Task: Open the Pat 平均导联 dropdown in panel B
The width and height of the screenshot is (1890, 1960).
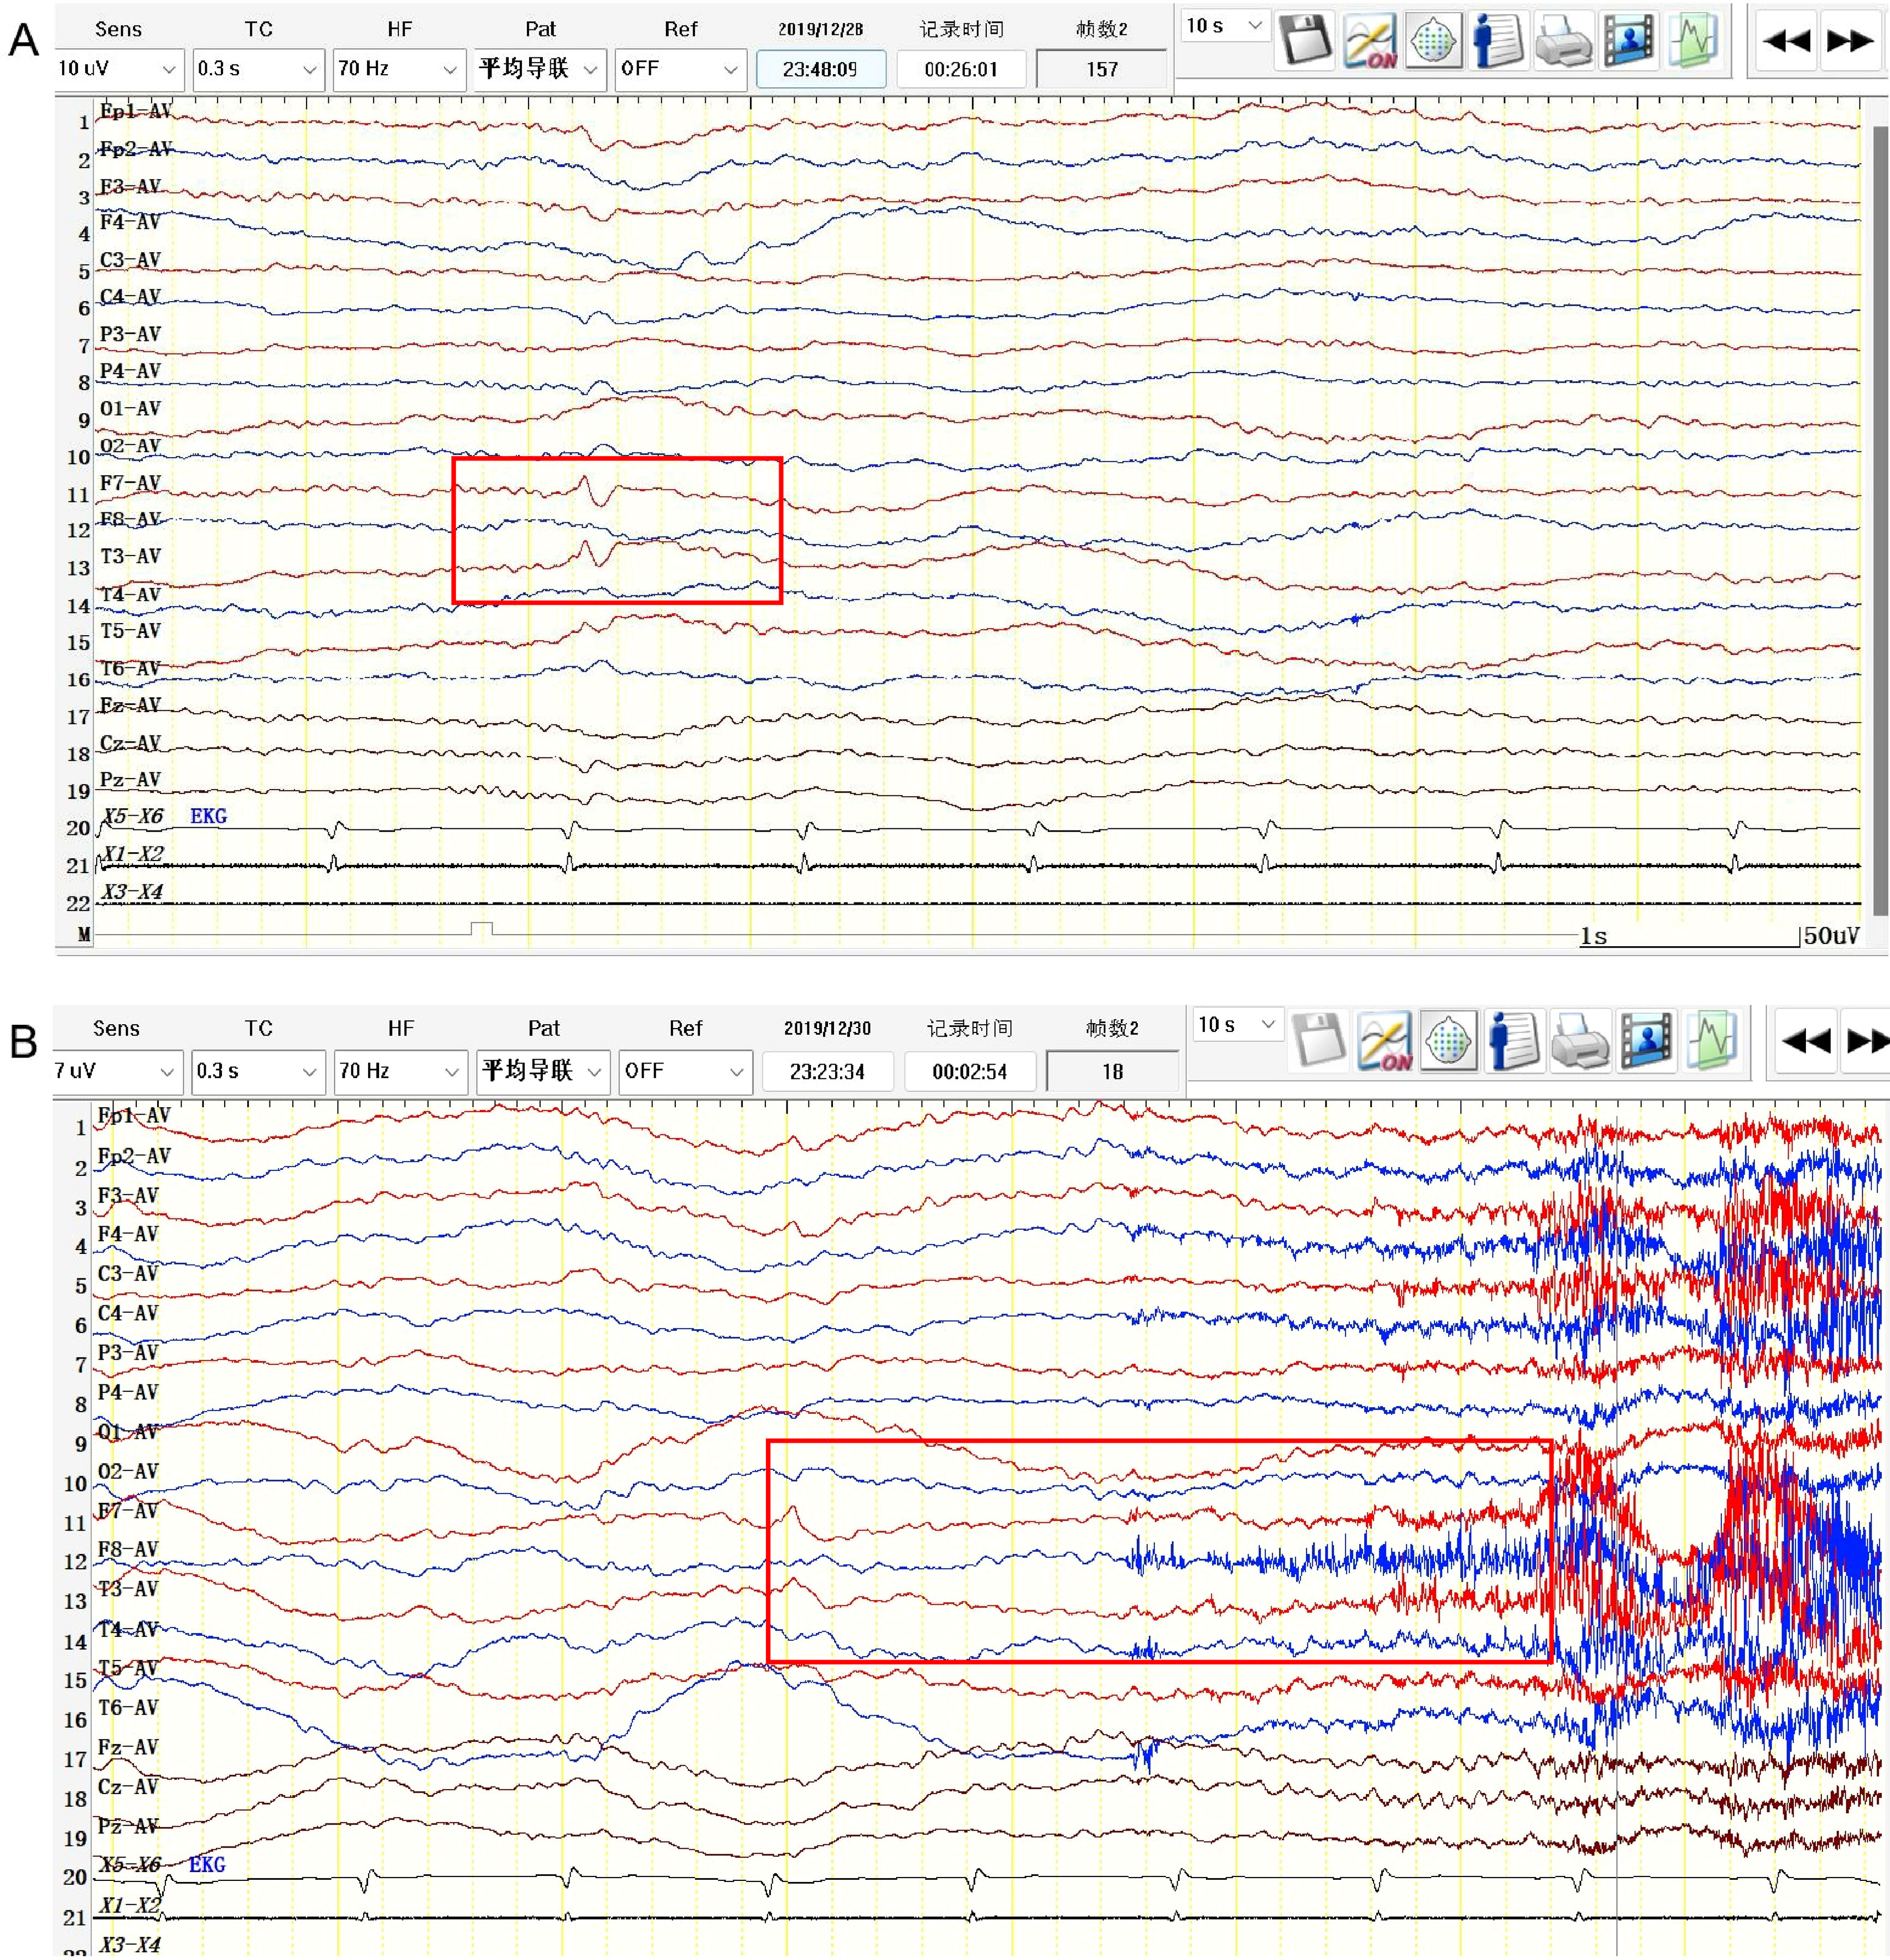Action: pyautogui.click(x=544, y=1071)
